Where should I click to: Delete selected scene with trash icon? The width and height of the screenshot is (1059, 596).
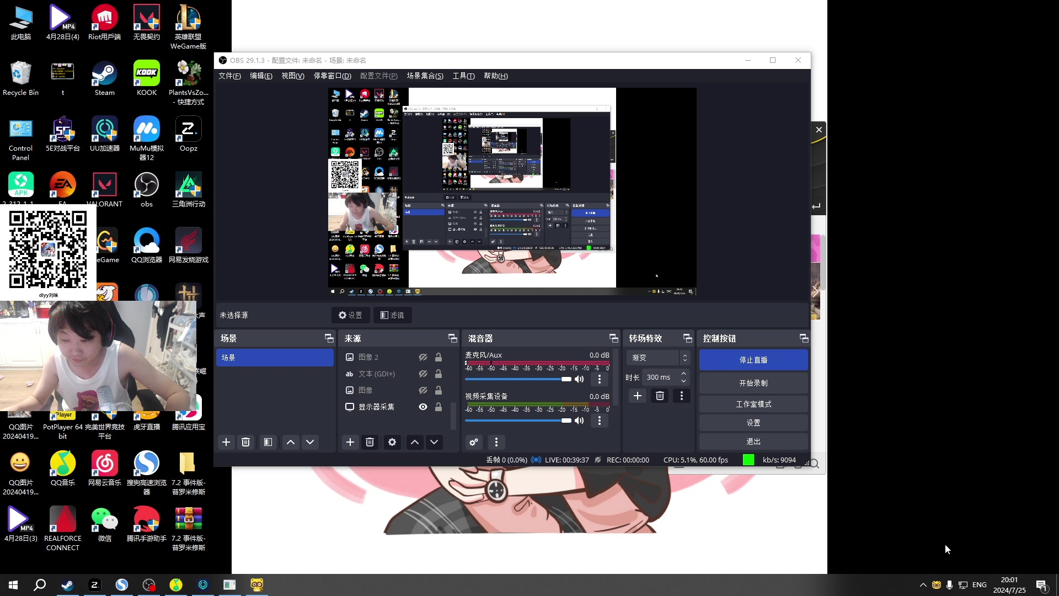246,442
